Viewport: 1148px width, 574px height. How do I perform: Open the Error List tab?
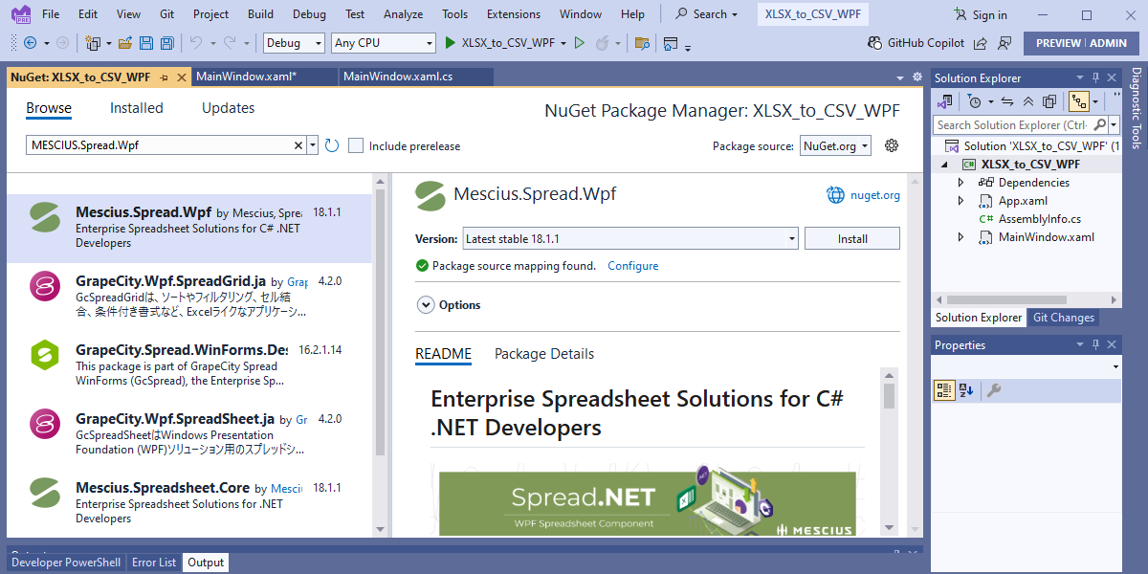pyautogui.click(x=154, y=563)
